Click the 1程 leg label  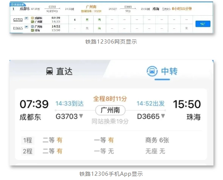coord(28,140)
